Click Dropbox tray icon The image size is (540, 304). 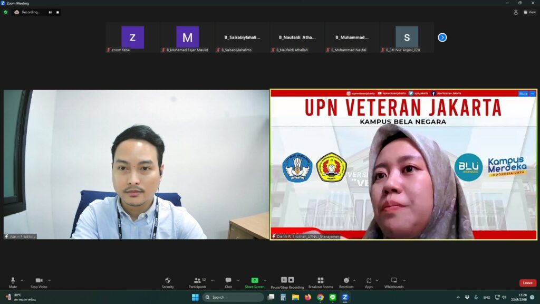tap(467, 297)
